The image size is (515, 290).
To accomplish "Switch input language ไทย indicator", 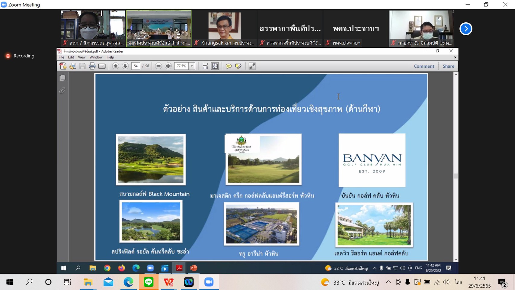I will pyautogui.click(x=458, y=282).
